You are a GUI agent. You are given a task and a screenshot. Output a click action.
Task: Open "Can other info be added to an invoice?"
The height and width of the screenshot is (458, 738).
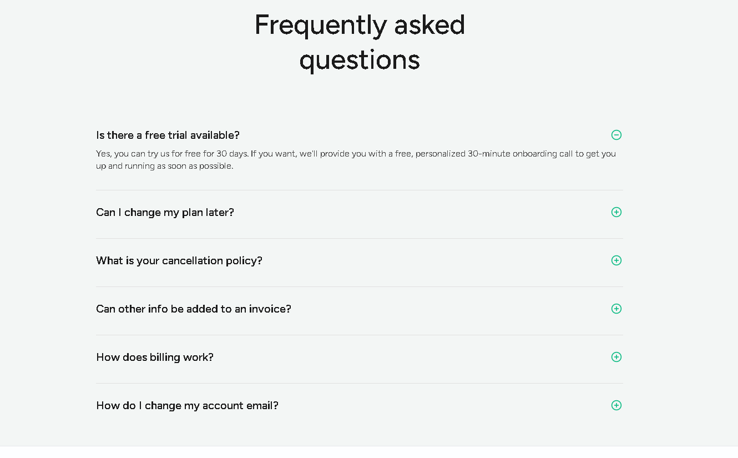[194, 309]
